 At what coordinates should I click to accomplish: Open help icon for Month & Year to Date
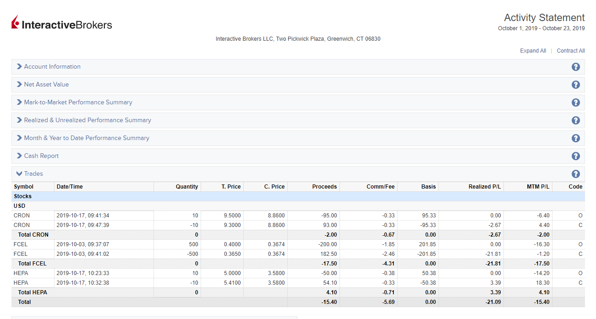575,138
